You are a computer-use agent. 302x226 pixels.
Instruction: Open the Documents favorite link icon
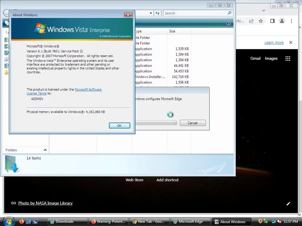pos(6,40)
